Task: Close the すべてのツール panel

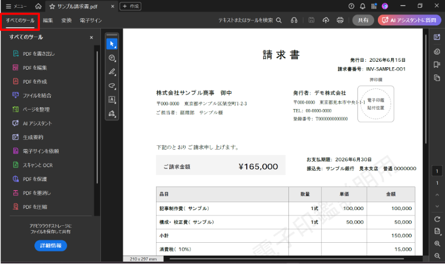Action: (91, 38)
